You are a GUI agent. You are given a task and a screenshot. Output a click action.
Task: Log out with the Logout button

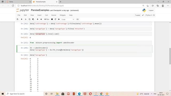coord(151,10)
